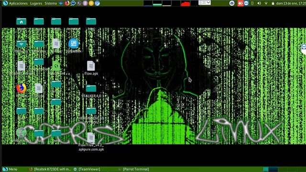
Task: Click the TeamViewer tray icon
Action: pos(246,3)
